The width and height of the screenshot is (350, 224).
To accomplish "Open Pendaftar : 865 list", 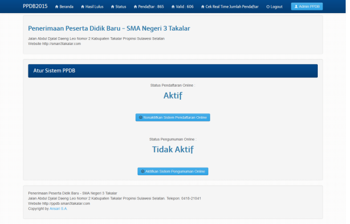I will [x=151, y=7].
